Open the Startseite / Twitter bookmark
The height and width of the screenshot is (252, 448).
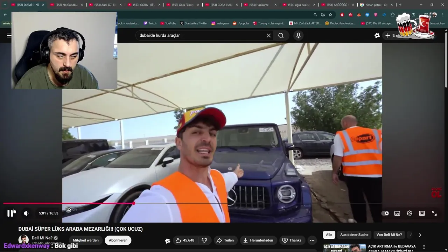[x=194, y=23]
